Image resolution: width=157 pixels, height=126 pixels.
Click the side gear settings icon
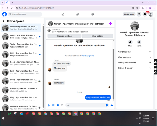(155, 72)
